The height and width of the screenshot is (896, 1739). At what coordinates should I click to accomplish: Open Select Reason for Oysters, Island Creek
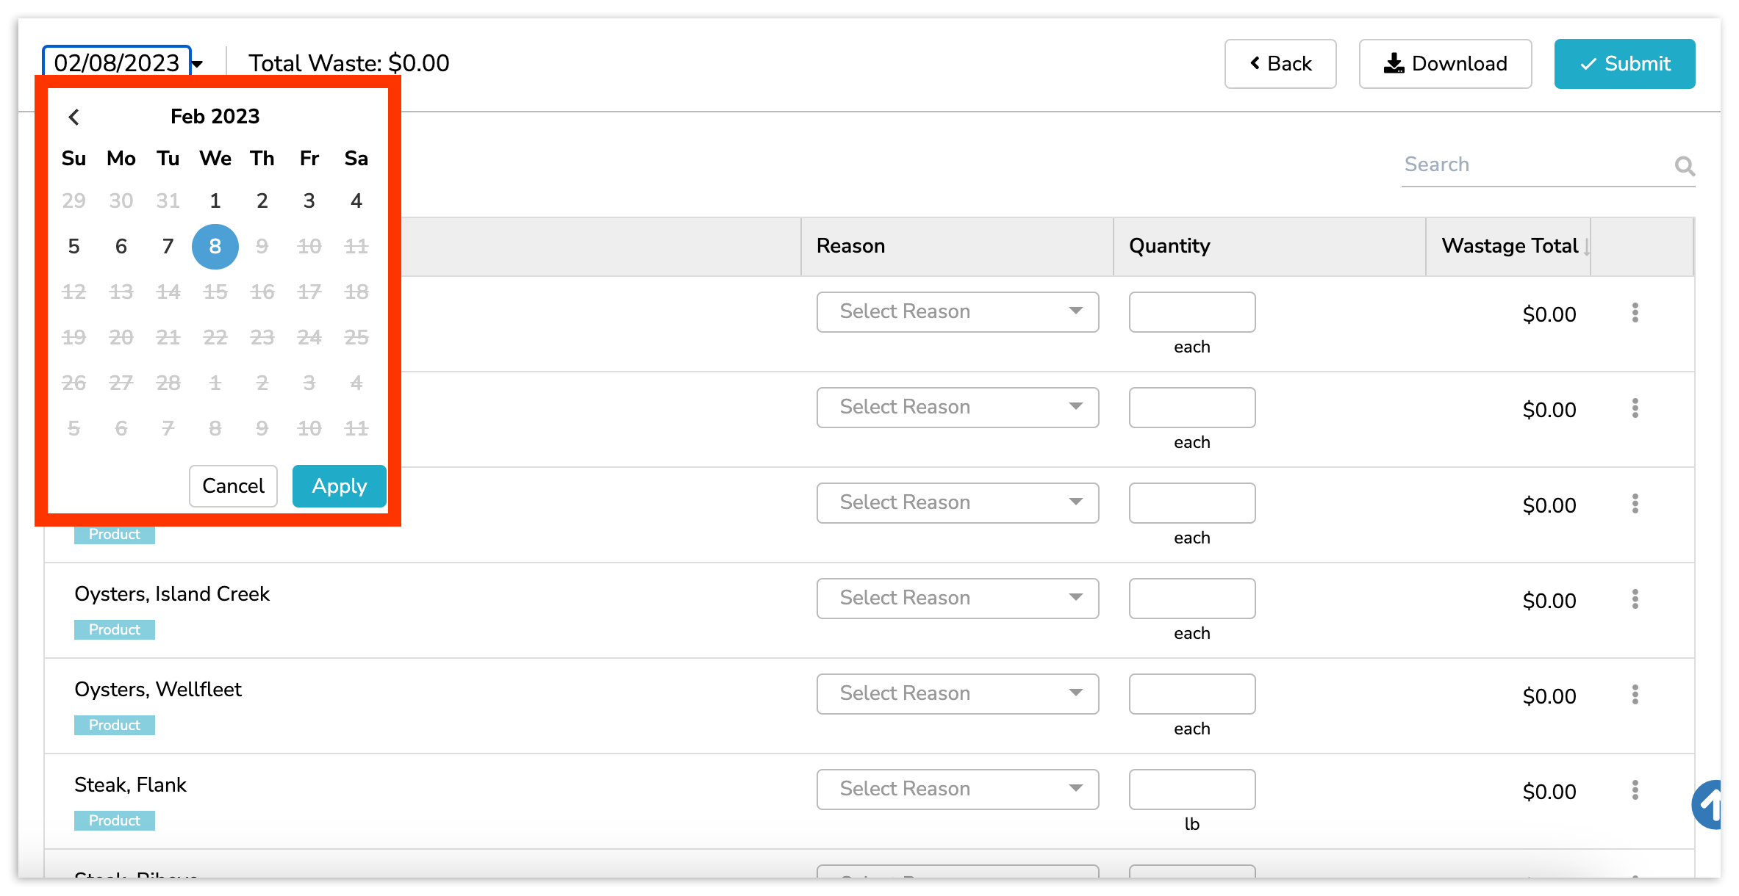point(957,599)
